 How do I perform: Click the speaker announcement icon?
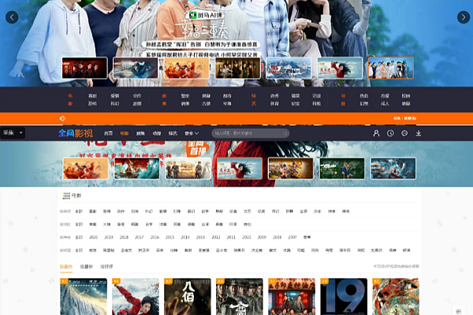62,118
